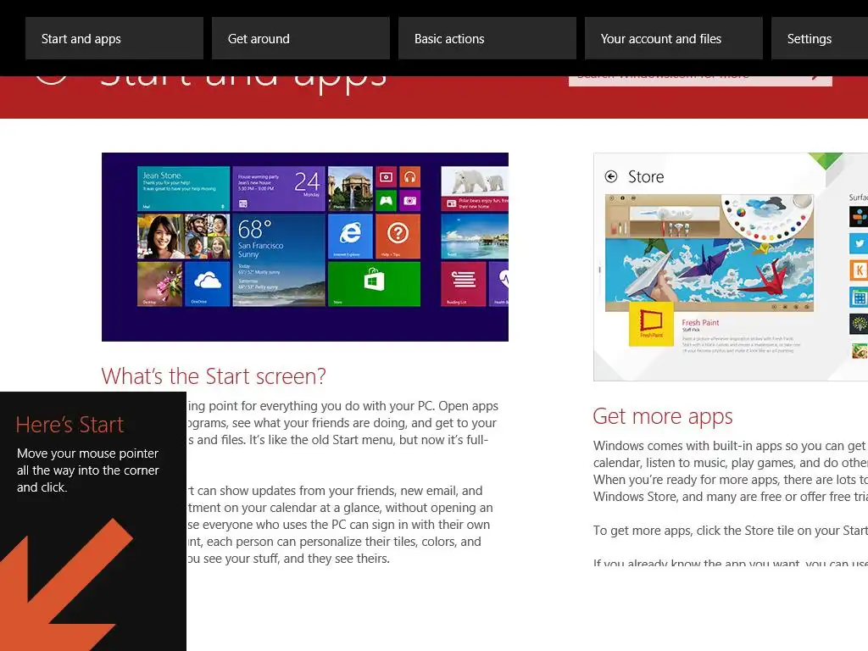Open the Settings tab
The height and width of the screenshot is (651, 868).
[820, 38]
